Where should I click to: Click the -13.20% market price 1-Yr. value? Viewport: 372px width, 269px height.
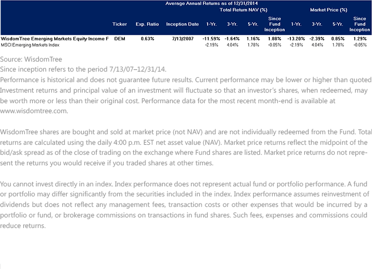pos(296,39)
